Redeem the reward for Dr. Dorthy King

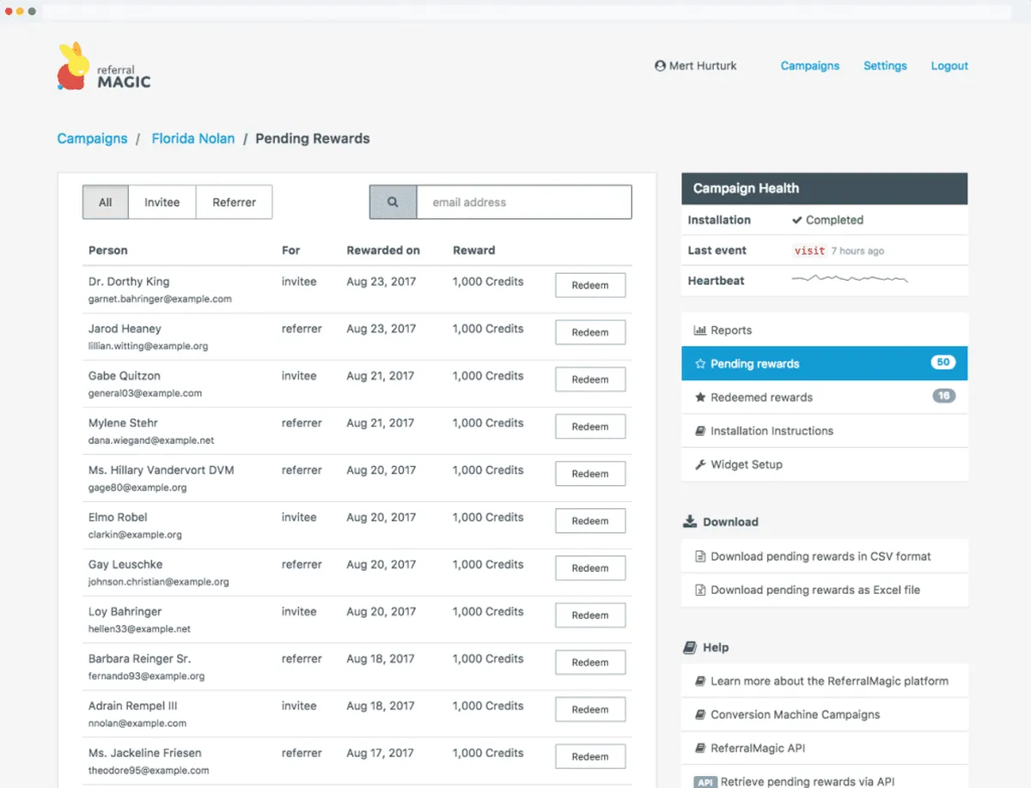pos(590,285)
